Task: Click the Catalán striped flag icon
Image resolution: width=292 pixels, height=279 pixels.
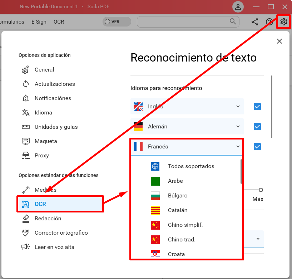Action: click(155, 210)
